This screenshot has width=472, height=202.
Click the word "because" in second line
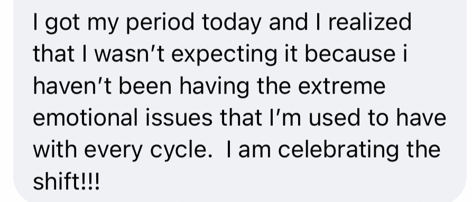pos(350,53)
